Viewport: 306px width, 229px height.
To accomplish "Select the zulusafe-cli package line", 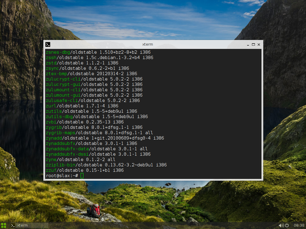I will tap(93, 101).
